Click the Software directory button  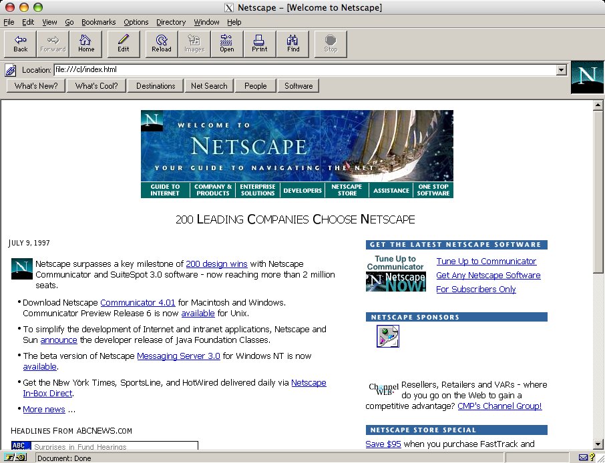pyautogui.click(x=298, y=86)
